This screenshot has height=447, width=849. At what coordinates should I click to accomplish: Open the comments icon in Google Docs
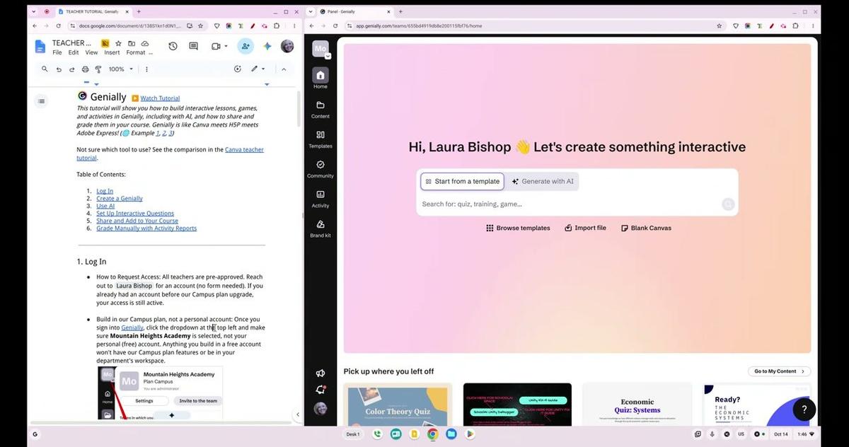point(193,46)
